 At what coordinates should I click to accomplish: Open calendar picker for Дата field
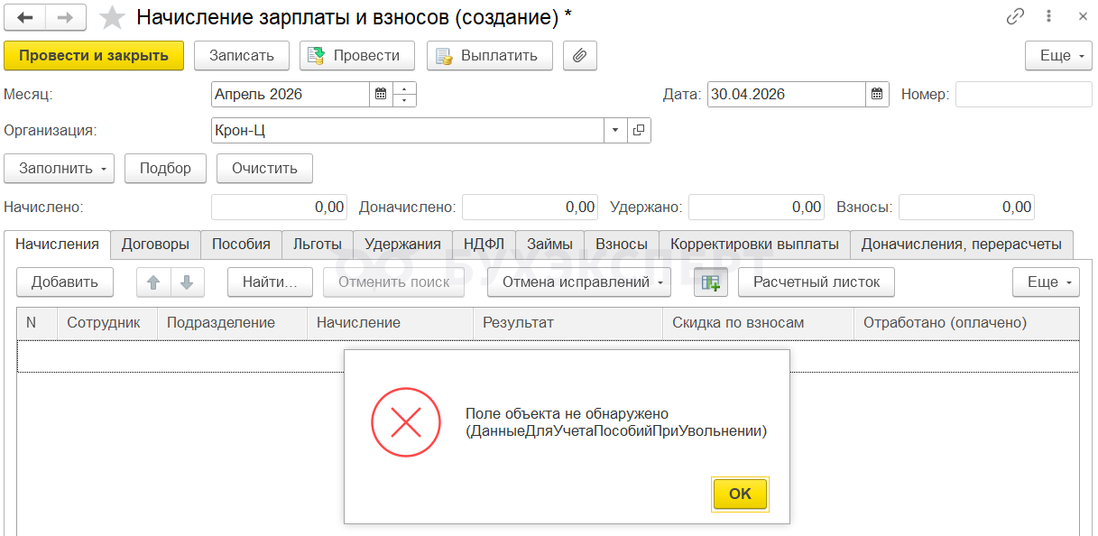click(877, 94)
